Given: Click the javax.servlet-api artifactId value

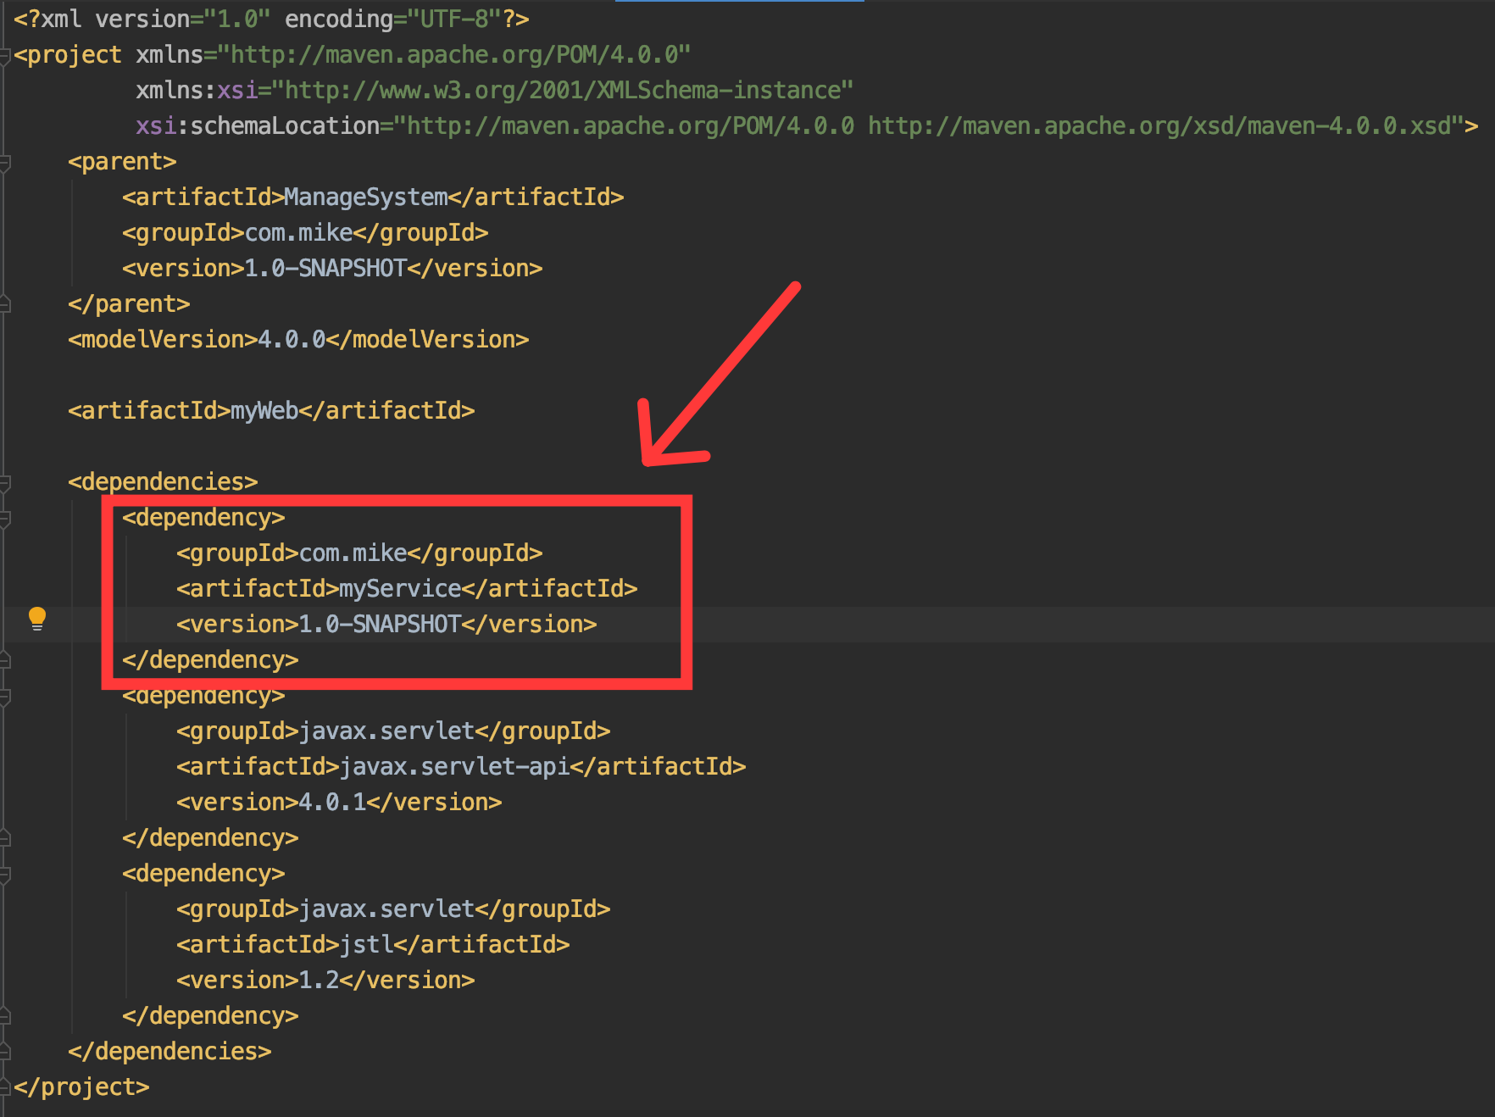Looking at the screenshot, I should point(454,766).
